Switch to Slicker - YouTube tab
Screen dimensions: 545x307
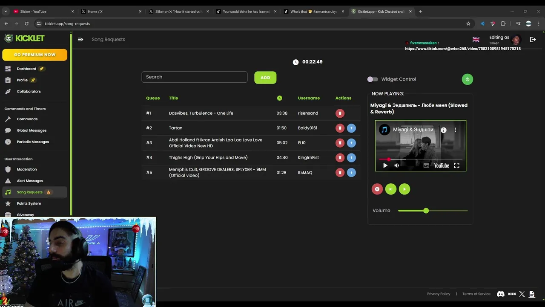43,12
